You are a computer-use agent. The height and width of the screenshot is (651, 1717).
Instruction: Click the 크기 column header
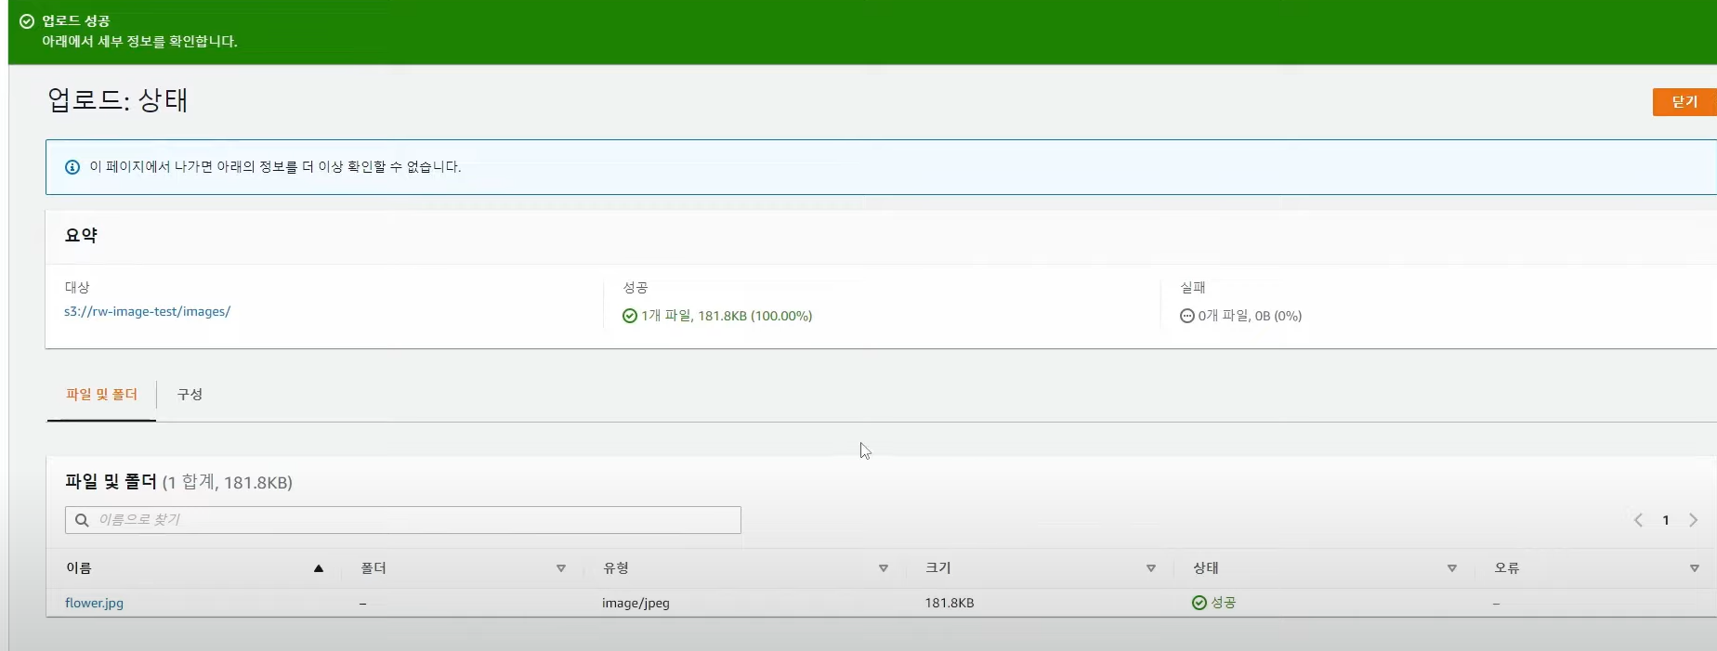coord(937,568)
